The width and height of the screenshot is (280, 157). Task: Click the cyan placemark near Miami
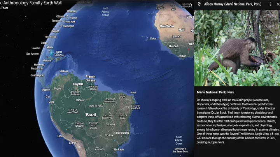tap(52, 53)
